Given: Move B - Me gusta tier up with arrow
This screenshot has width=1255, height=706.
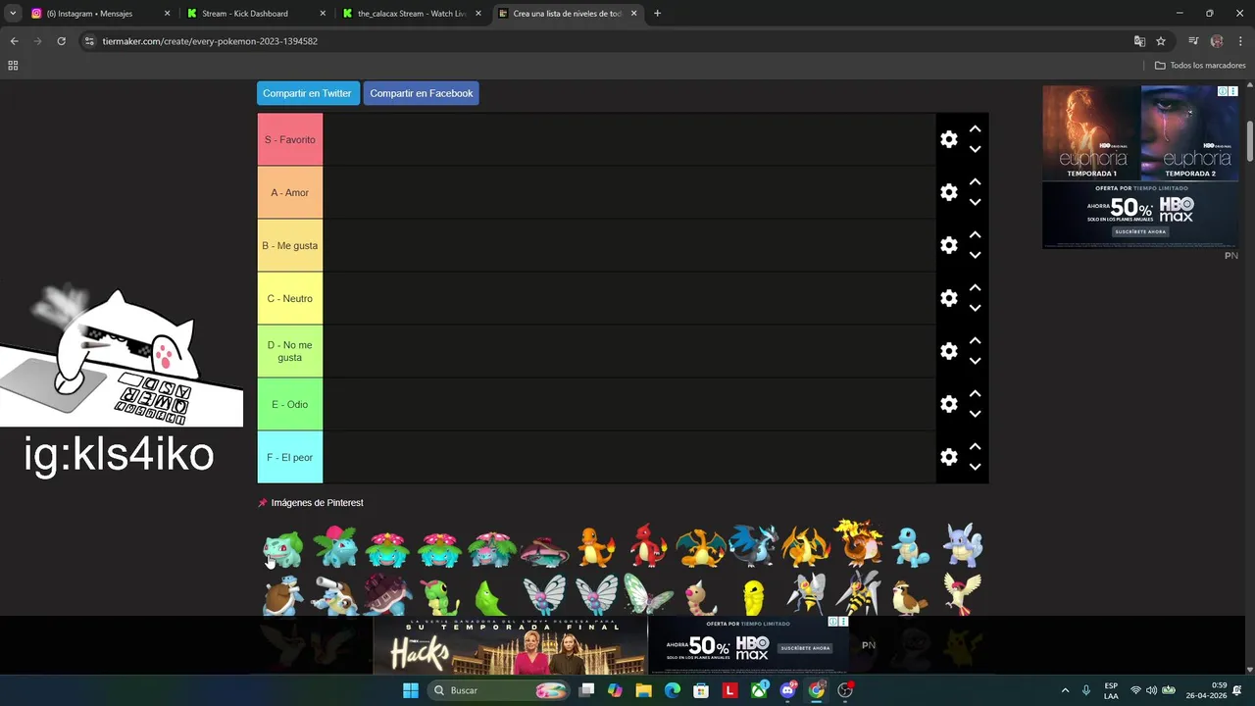Looking at the screenshot, I should pyautogui.click(x=975, y=234).
